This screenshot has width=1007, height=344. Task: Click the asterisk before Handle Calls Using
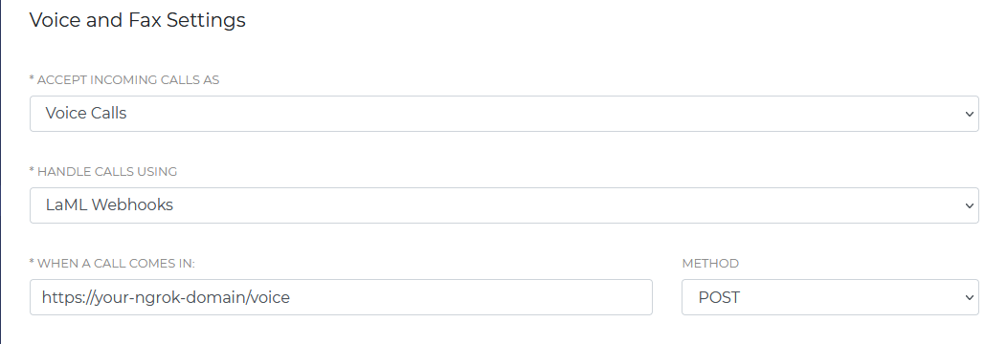pos(32,170)
